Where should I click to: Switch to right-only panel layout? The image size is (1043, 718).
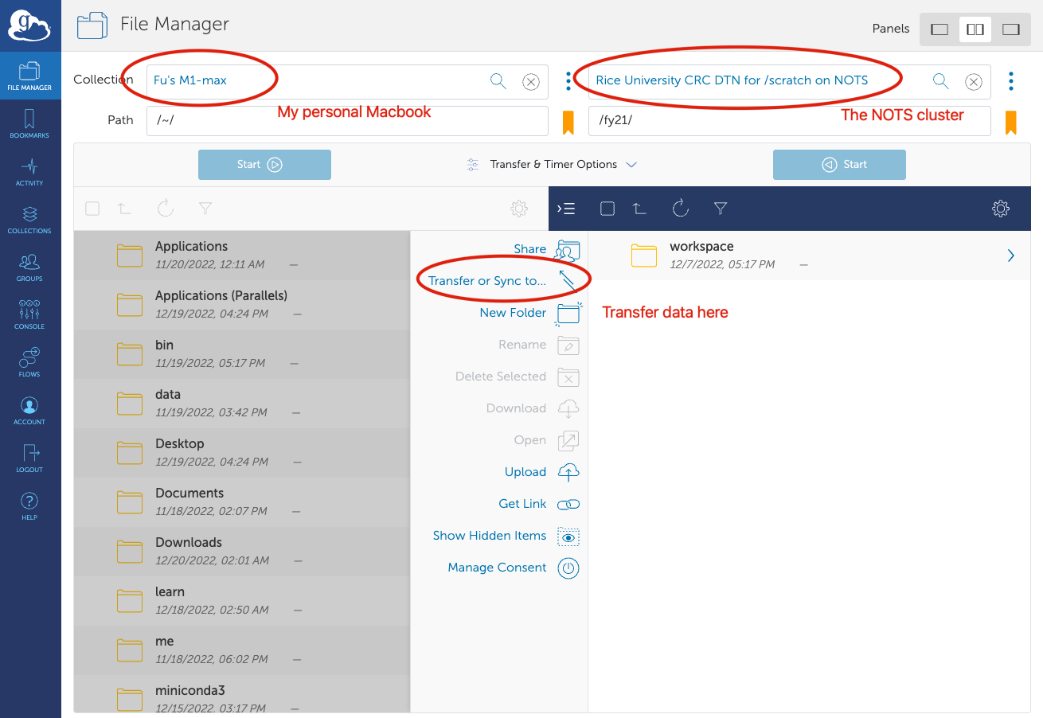[1011, 29]
